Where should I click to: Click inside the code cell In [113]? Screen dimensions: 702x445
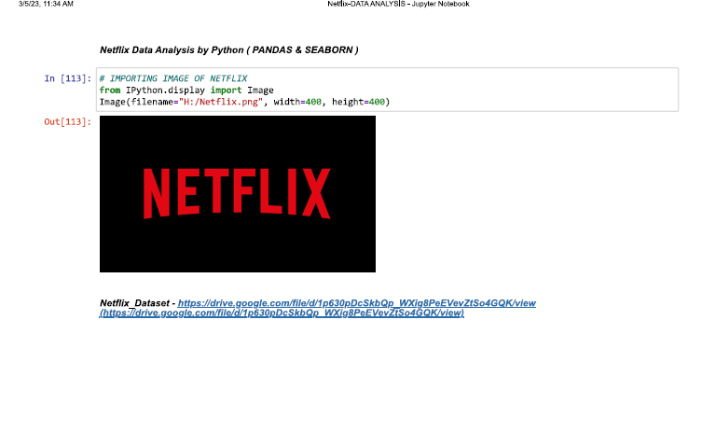click(x=387, y=90)
